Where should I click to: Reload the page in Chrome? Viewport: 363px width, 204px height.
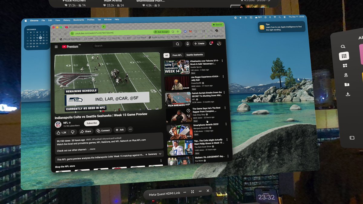pos(65,34)
